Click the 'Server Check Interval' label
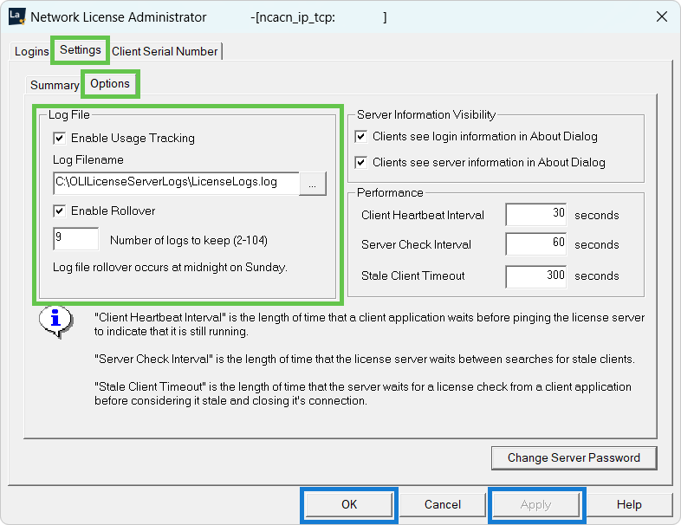Screen dimensions: 681x525 pyautogui.click(x=416, y=244)
